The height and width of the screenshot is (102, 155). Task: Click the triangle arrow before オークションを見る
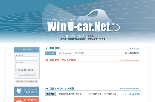tap(123, 94)
